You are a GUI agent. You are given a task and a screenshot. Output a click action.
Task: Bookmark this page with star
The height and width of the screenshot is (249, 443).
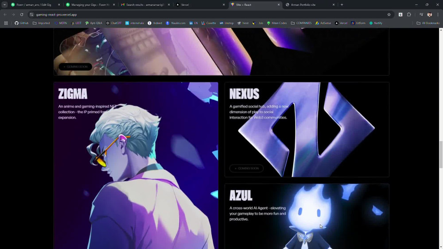click(389, 15)
